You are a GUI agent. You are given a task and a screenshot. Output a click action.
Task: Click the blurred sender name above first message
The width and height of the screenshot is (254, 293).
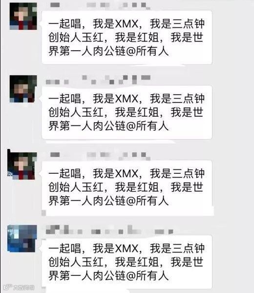pyautogui.click(x=100, y=5)
